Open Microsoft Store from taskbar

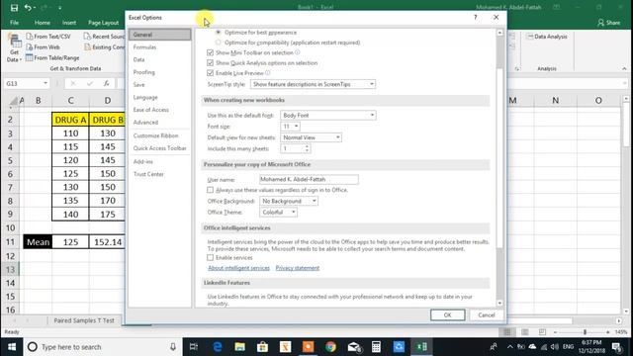pyautogui.click(x=262, y=347)
